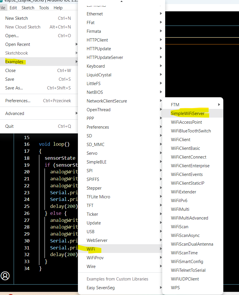The height and width of the screenshot is (295, 239).
Task: Open the WiFiScan example
Action: (x=193, y=227)
